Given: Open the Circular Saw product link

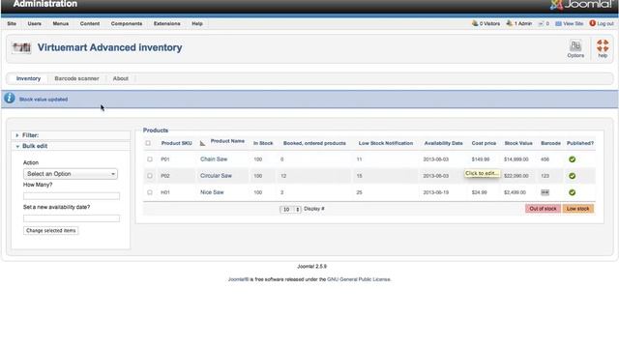Looking at the screenshot, I should (x=216, y=176).
